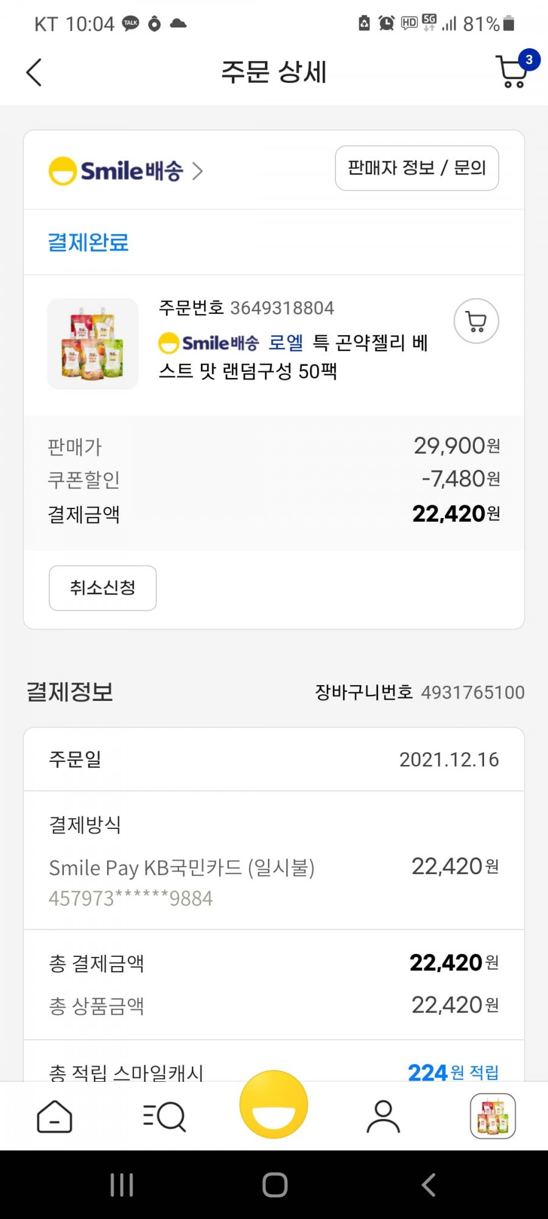Tap the back arrow in header
Viewport: 548px width, 1219px height.
34,73
